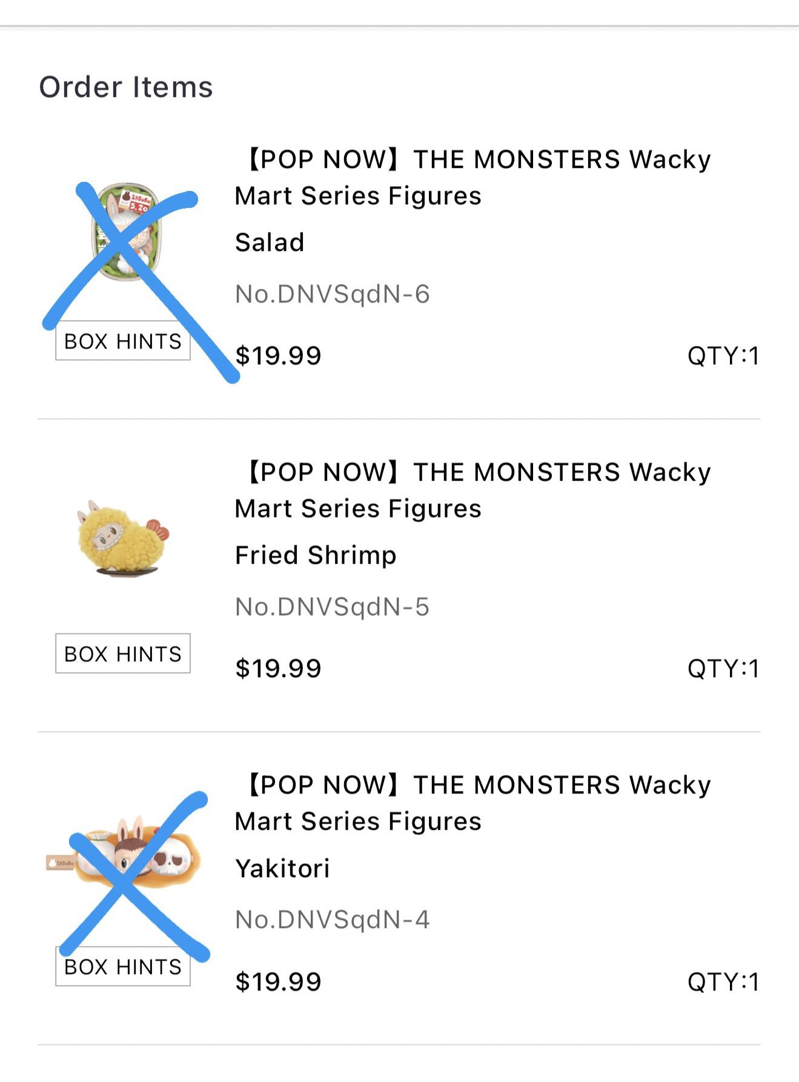Select the $19.99 price of Yakitori
This screenshot has height=1082, width=799.
coord(278,981)
